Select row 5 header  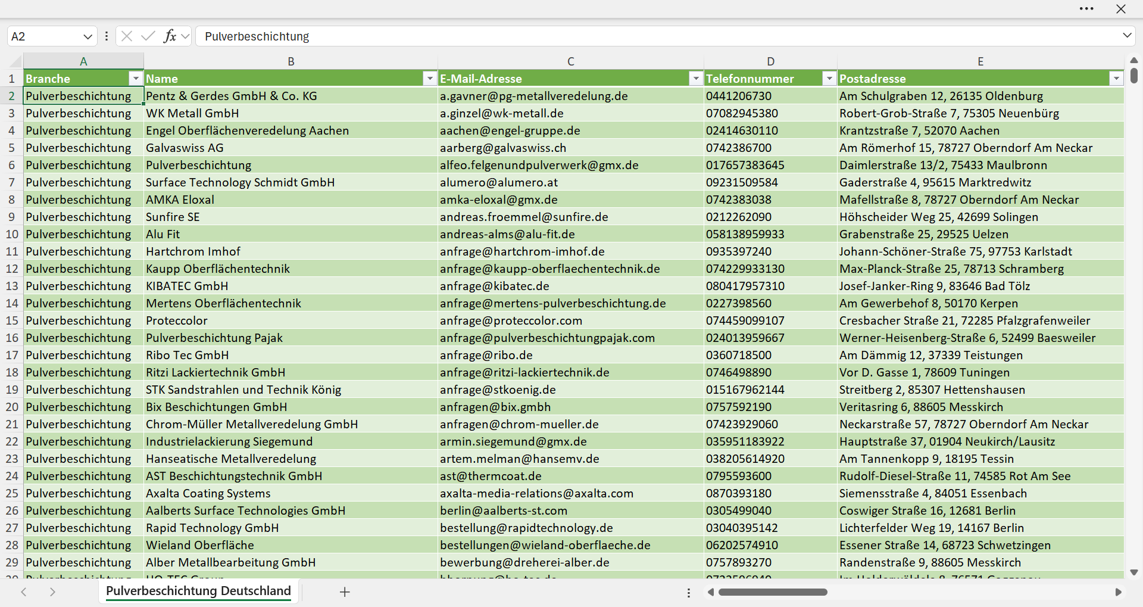pyautogui.click(x=12, y=148)
